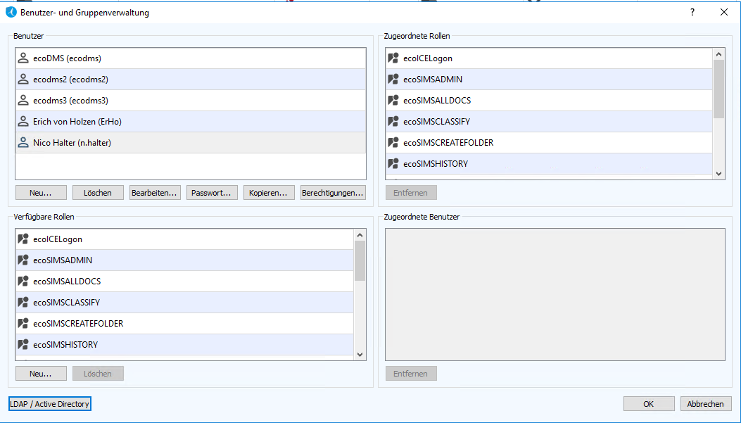This screenshot has width=741, height=423.
Task: Select 'ecoSIMSCLASSIFY' text in Zugeordnete Rollen
Action: (437, 122)
